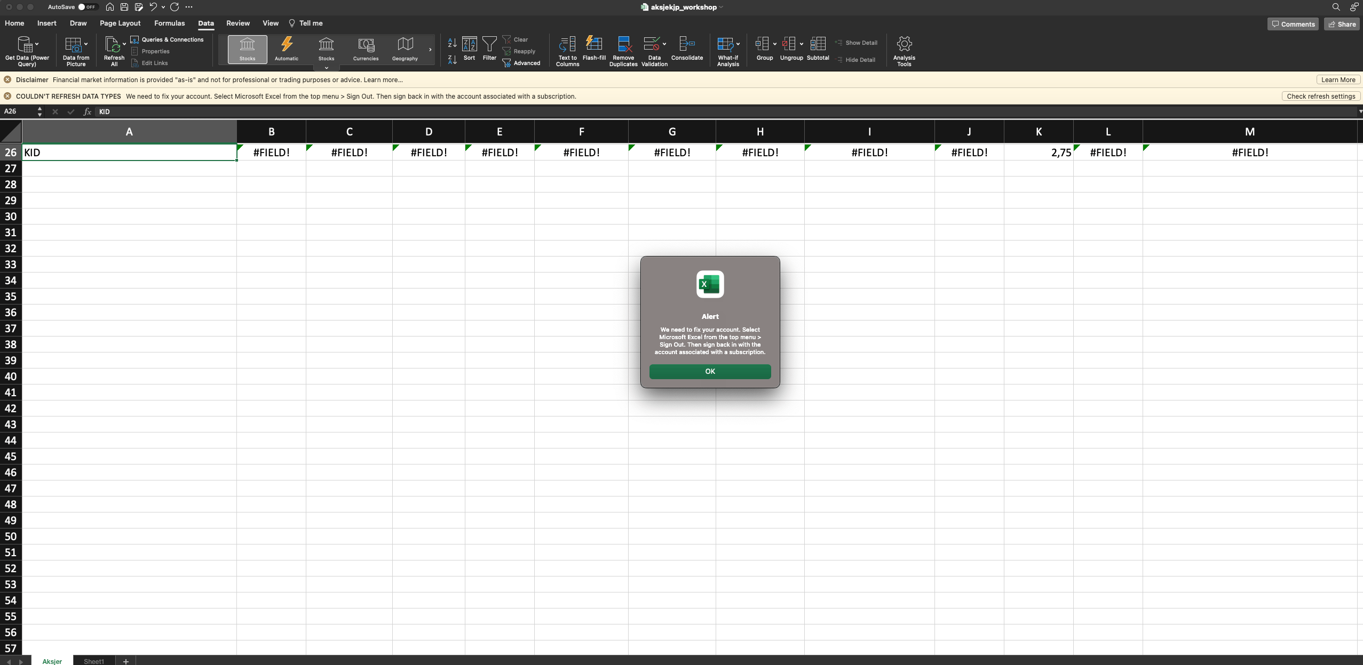The image size is (1363, 665).
Task: Click Refresh All icon
Action: pyautogui.click(x=113, y=44)
